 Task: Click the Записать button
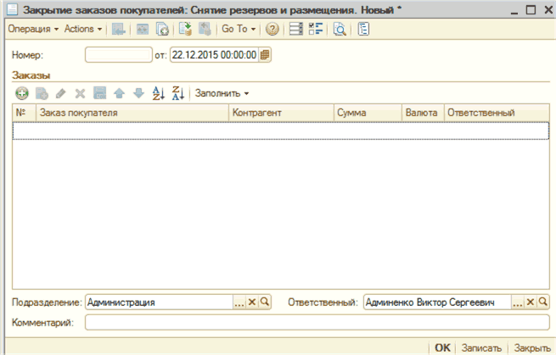point(481,347)
